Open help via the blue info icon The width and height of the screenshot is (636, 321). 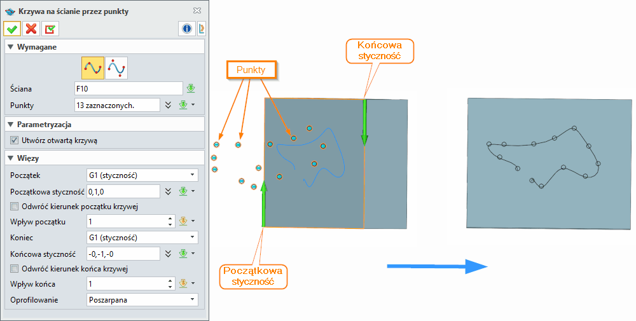point(187,29)
